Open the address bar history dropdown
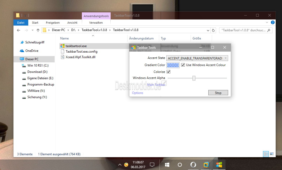This screenshot has height=170, width=282. coord(208,30)
